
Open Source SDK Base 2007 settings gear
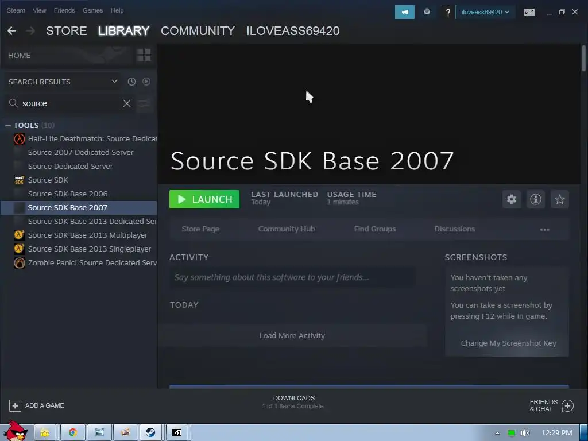click(512, 199)
